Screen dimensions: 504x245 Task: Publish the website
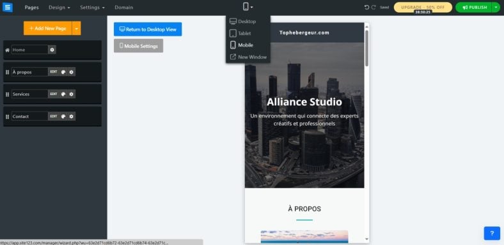click(474, 8)
